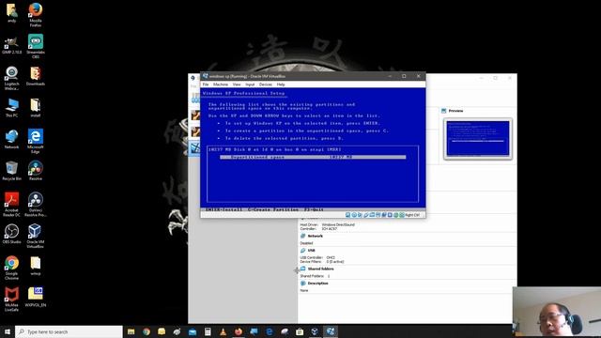This screenshot has width=601, height=338.
Task: Select Downloads desktop icon
Action: pos(36,76)
